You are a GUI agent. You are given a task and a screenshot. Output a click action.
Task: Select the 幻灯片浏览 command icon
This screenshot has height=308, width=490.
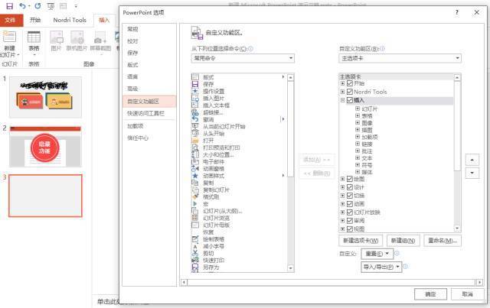[x=195, y=218]
